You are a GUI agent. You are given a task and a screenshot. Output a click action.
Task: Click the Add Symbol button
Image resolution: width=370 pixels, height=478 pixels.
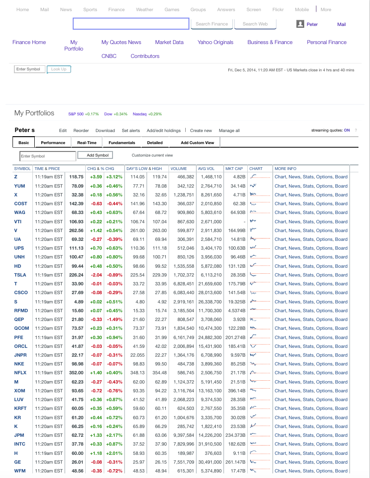coord(95,155)
